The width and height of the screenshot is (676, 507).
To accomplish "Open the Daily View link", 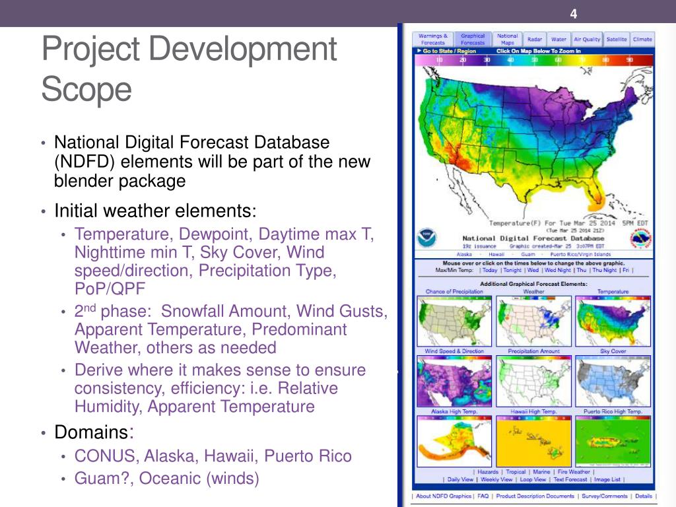I will tap(460, 479).
